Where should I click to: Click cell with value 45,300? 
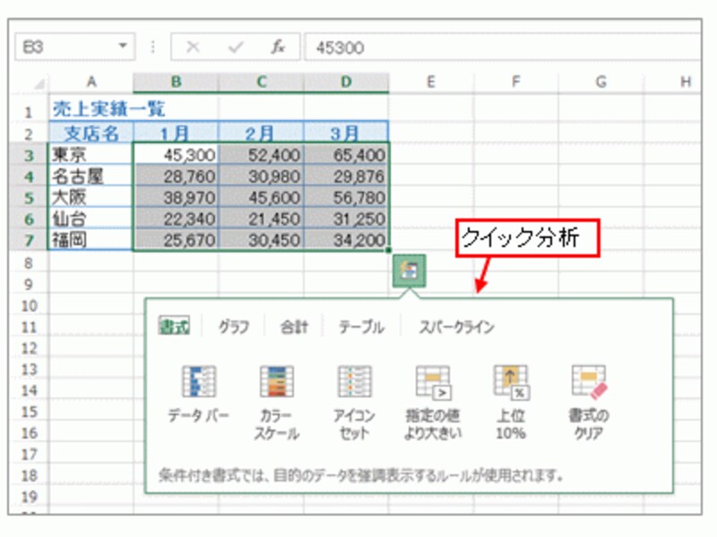pos(176,154)
